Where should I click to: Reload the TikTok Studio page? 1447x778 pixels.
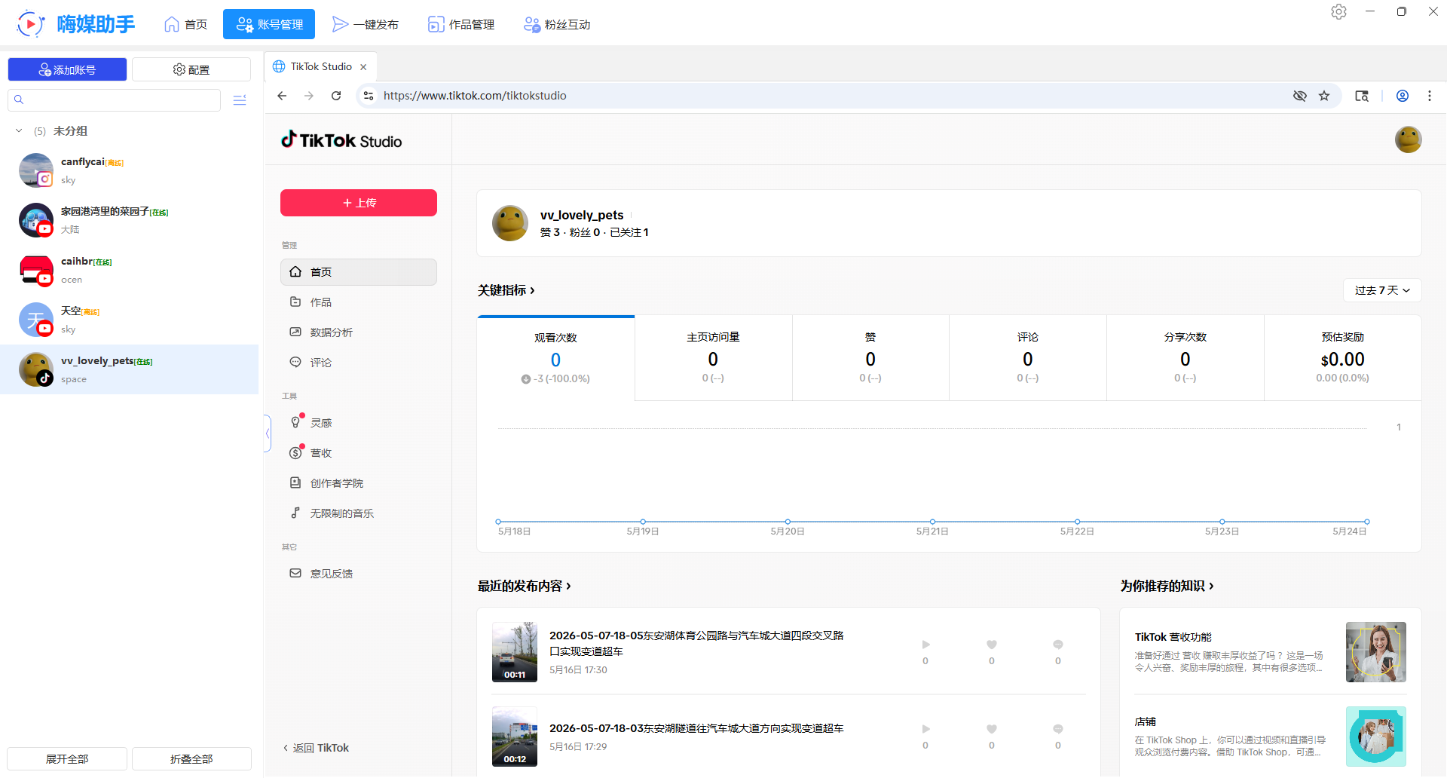coord(336,96)
